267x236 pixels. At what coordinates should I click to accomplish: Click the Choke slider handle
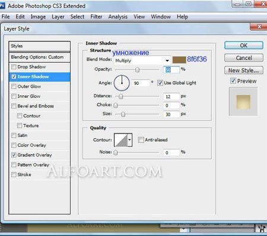[x=116, y=106]
